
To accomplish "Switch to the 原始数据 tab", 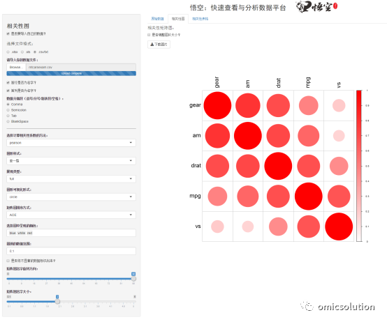I will point(157,19).
